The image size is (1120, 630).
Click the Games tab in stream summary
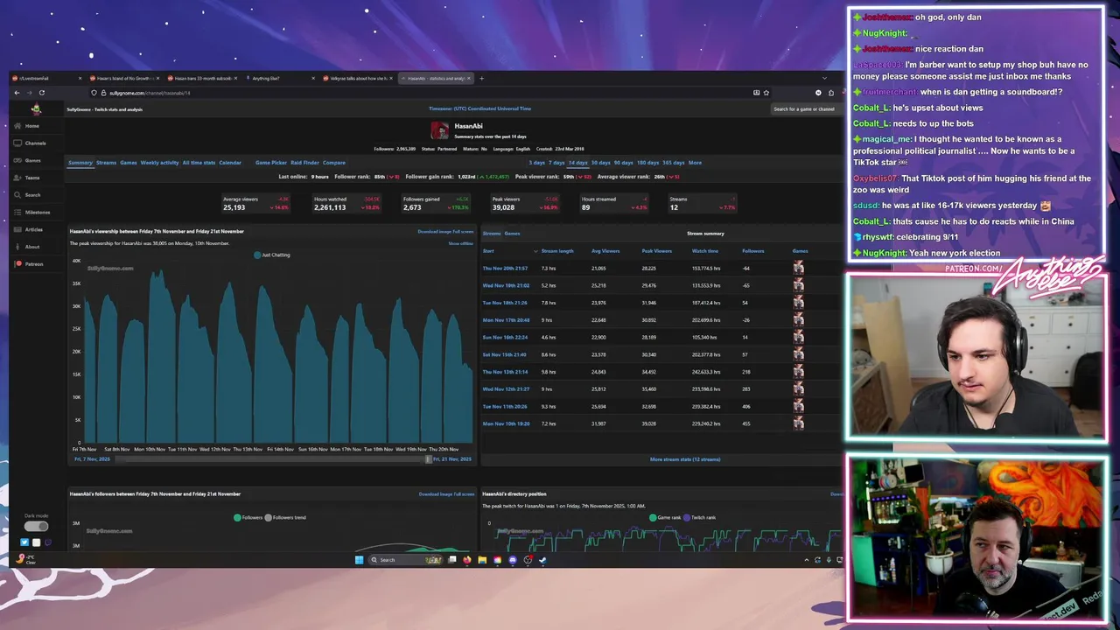[x=512, y=234]
